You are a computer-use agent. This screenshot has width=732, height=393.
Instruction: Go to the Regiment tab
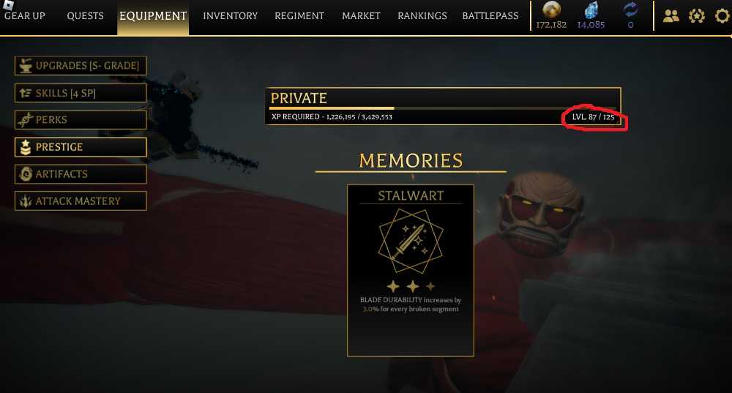point(299,16)
